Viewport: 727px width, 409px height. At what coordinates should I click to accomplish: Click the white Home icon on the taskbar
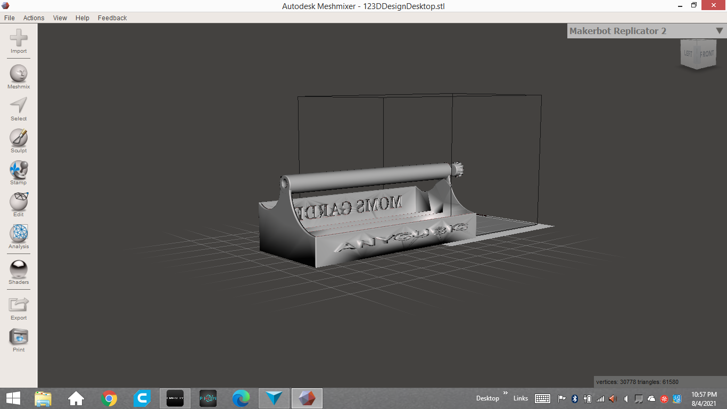[76, 398]
